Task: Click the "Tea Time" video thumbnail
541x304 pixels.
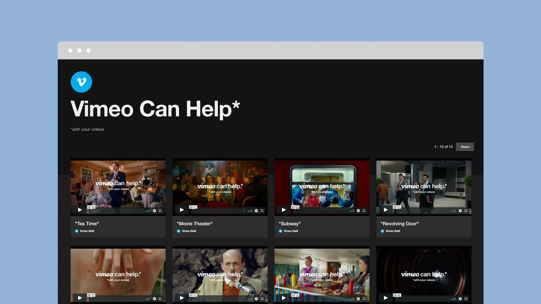Action: click(x=118, y=187)
